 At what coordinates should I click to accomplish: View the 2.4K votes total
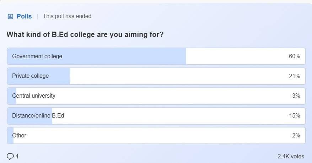[x=291, y=156]
